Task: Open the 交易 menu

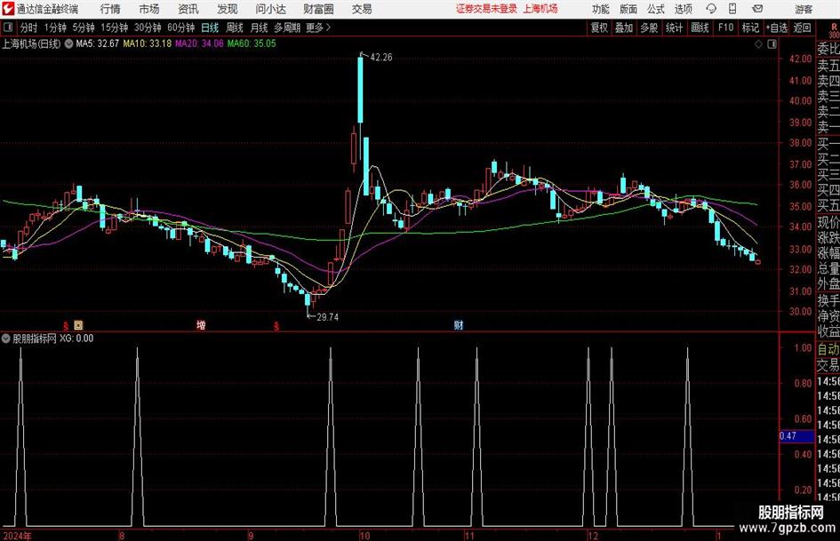Action: (x=362, y=9)
